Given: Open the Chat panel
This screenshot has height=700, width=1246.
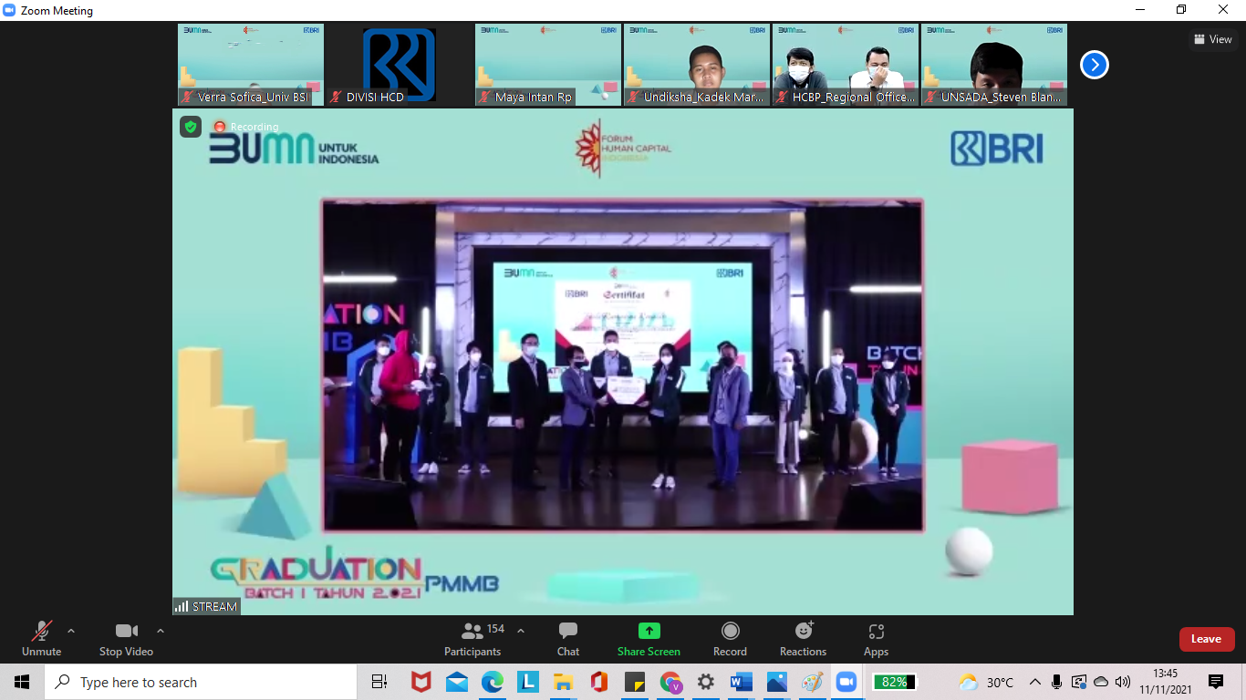Looking at the screenshot, I should (x=568, y=638).
